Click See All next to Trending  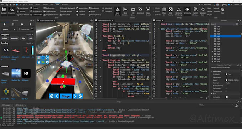coord(30,43)
